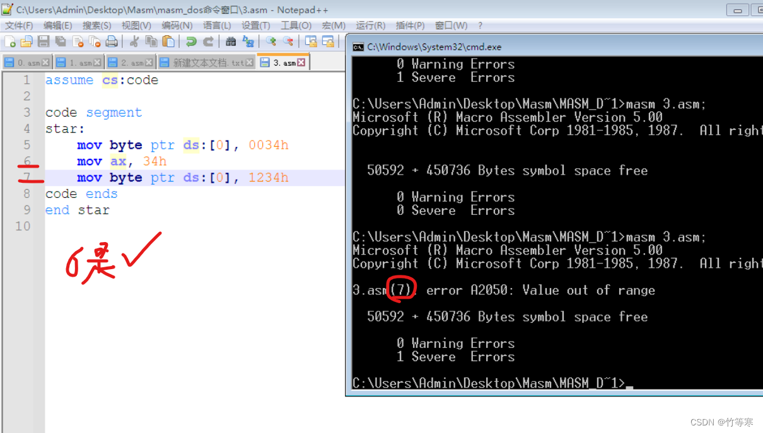Open the 插件(P) menu
The width and height of the screenshot is (763, 433).
pyautogui.click(x=410, y=25)
